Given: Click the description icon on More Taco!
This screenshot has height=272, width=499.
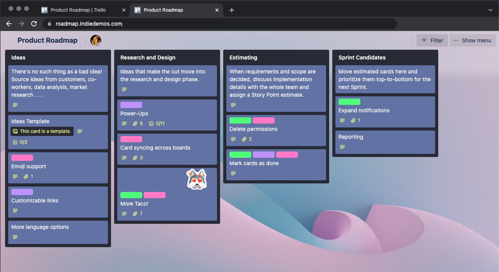Looking at the screenshot, I should (x=124, y=214).
